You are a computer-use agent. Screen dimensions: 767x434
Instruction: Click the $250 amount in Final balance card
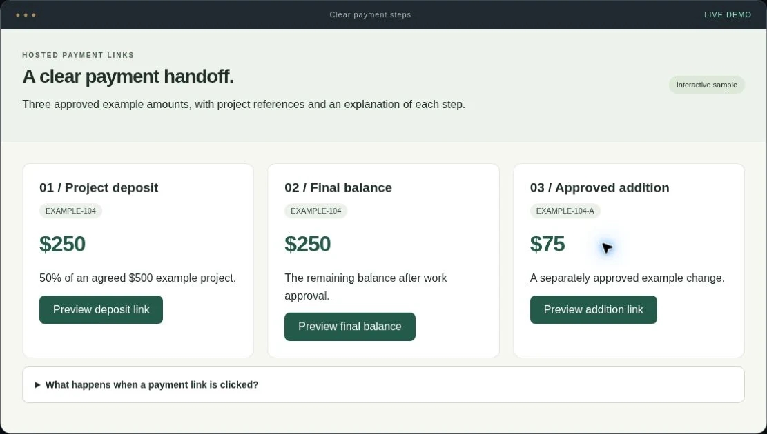click(x=308, y=244)
